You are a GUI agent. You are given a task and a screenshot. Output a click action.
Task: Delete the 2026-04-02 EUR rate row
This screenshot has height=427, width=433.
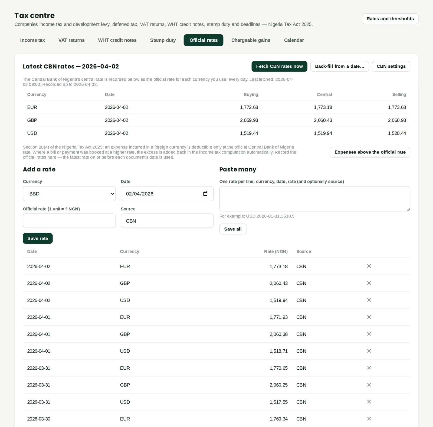coord(369,266)
